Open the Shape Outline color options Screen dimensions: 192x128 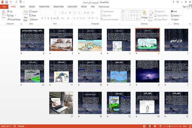pos(162,15)
